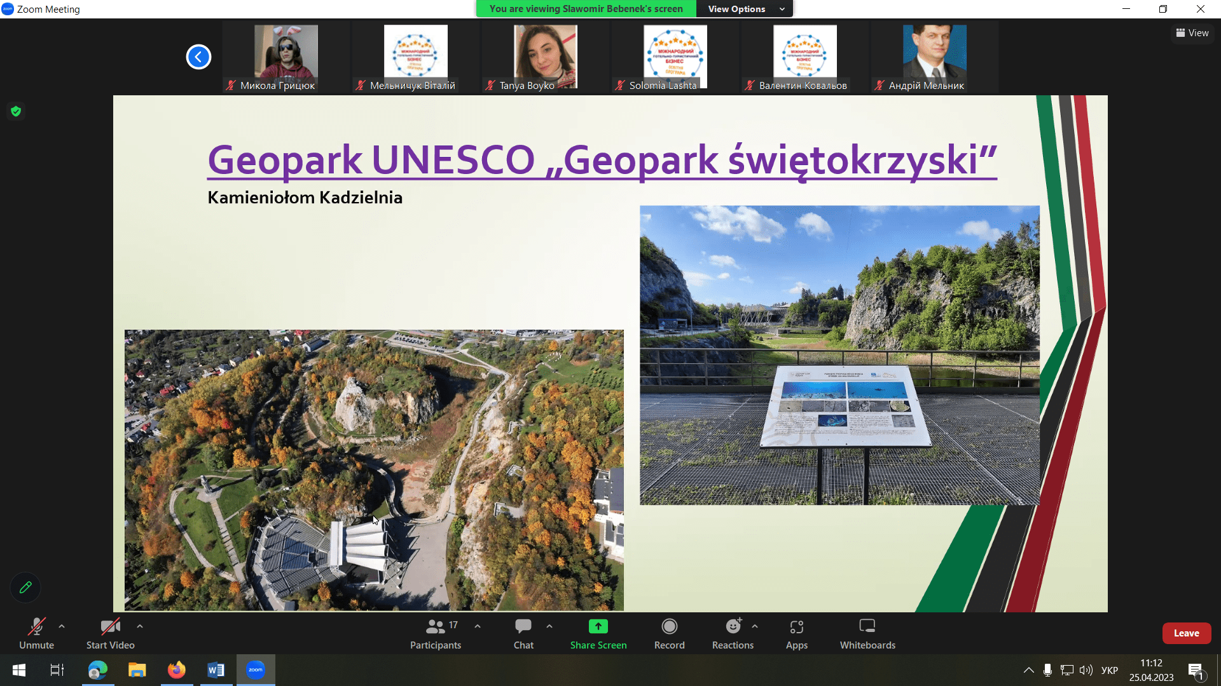Switch the УКР keyboard language

pyautogui.click(x=1110, y=670)
